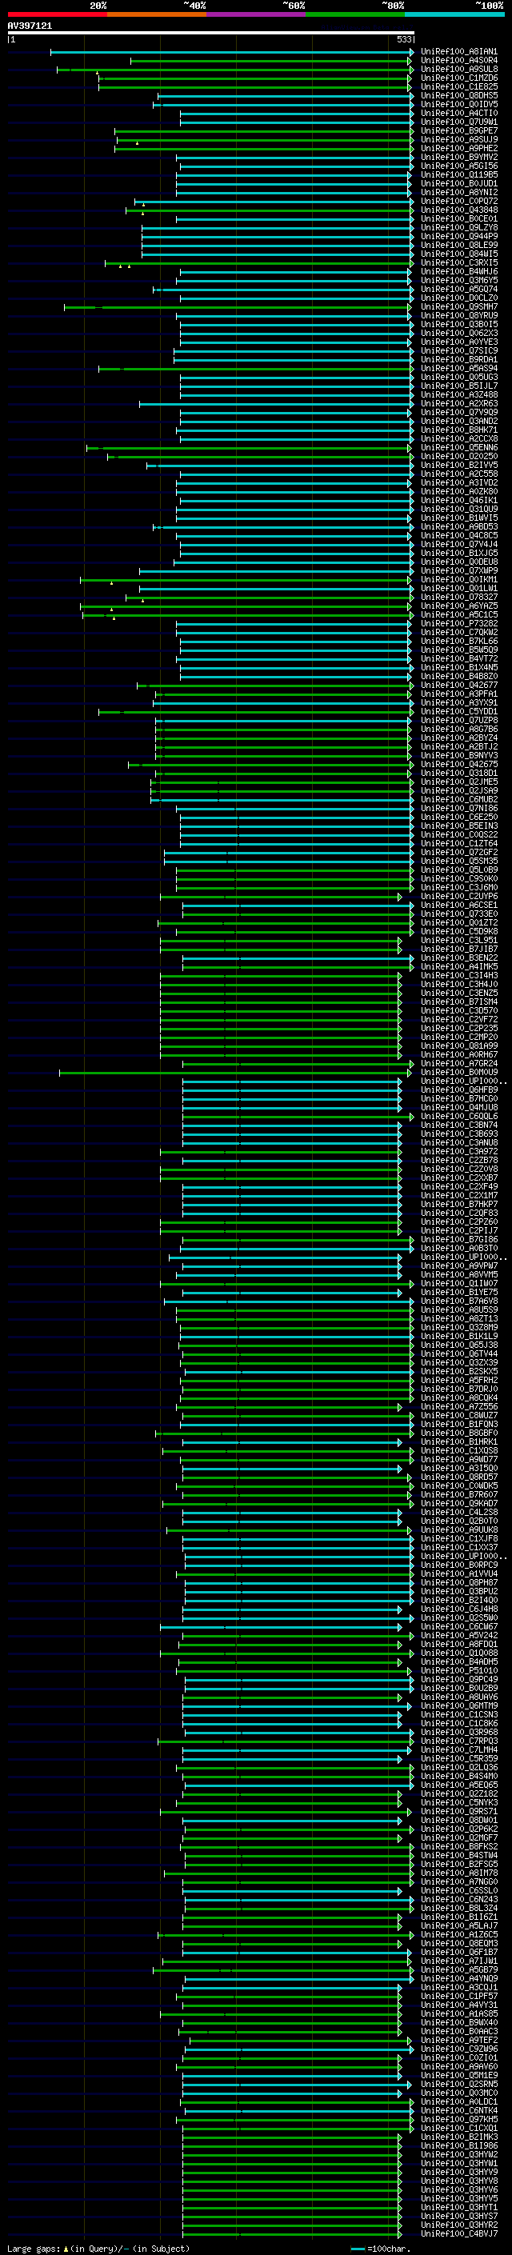
Task: Select the UniRef100_Q7SIC9 label
Action: pos(458,351)
